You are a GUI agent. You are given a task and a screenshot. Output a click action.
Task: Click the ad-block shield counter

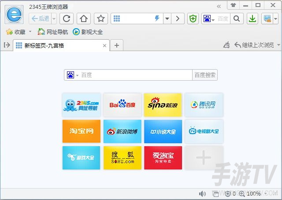(x=230, y=193)
